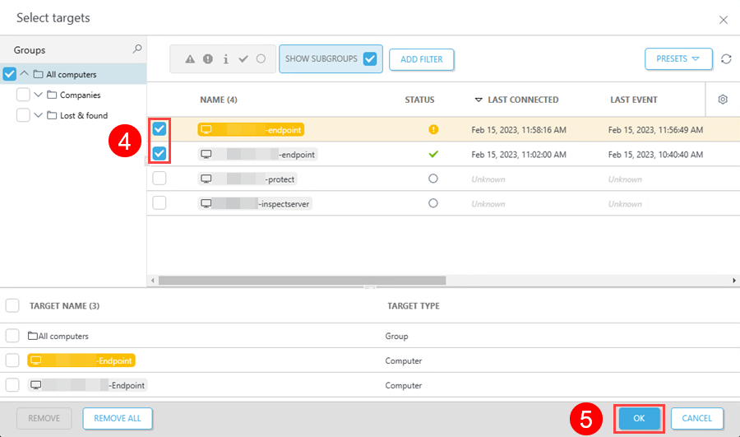Screen dimensions: 740x437
Task: Click the checkmark OK status filter icon
Action: click(243, 59)
